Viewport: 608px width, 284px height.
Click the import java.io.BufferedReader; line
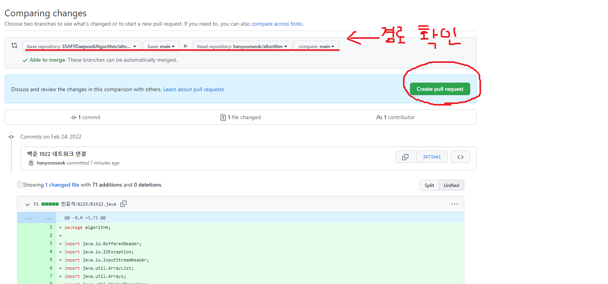103,244
